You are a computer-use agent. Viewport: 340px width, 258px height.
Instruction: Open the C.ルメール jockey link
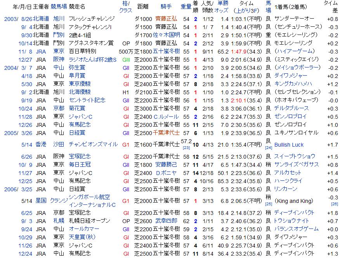[167, 117]
